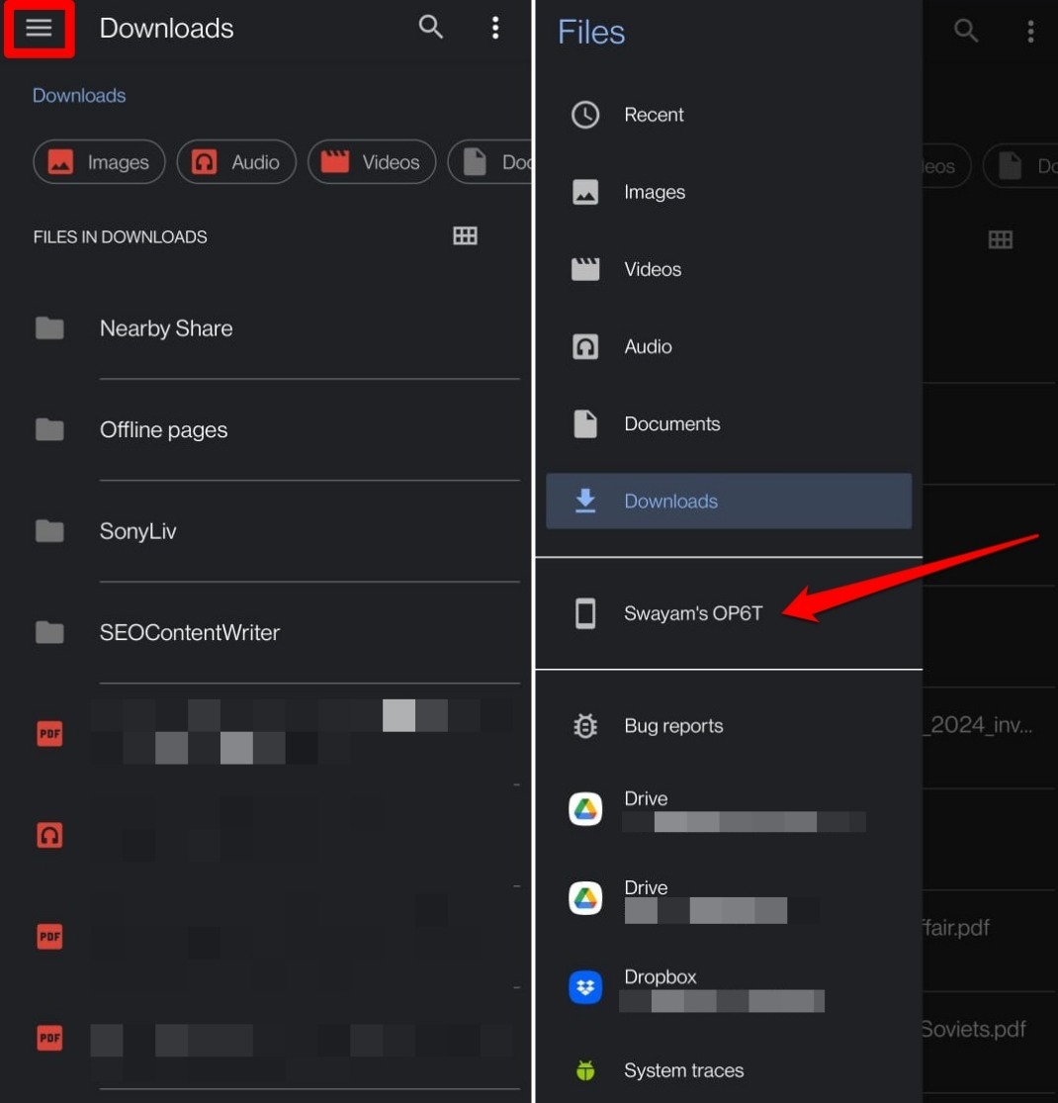
Task: Tap the FILES IN DOWNLOADS section label
Action: (x=121, y=237)
